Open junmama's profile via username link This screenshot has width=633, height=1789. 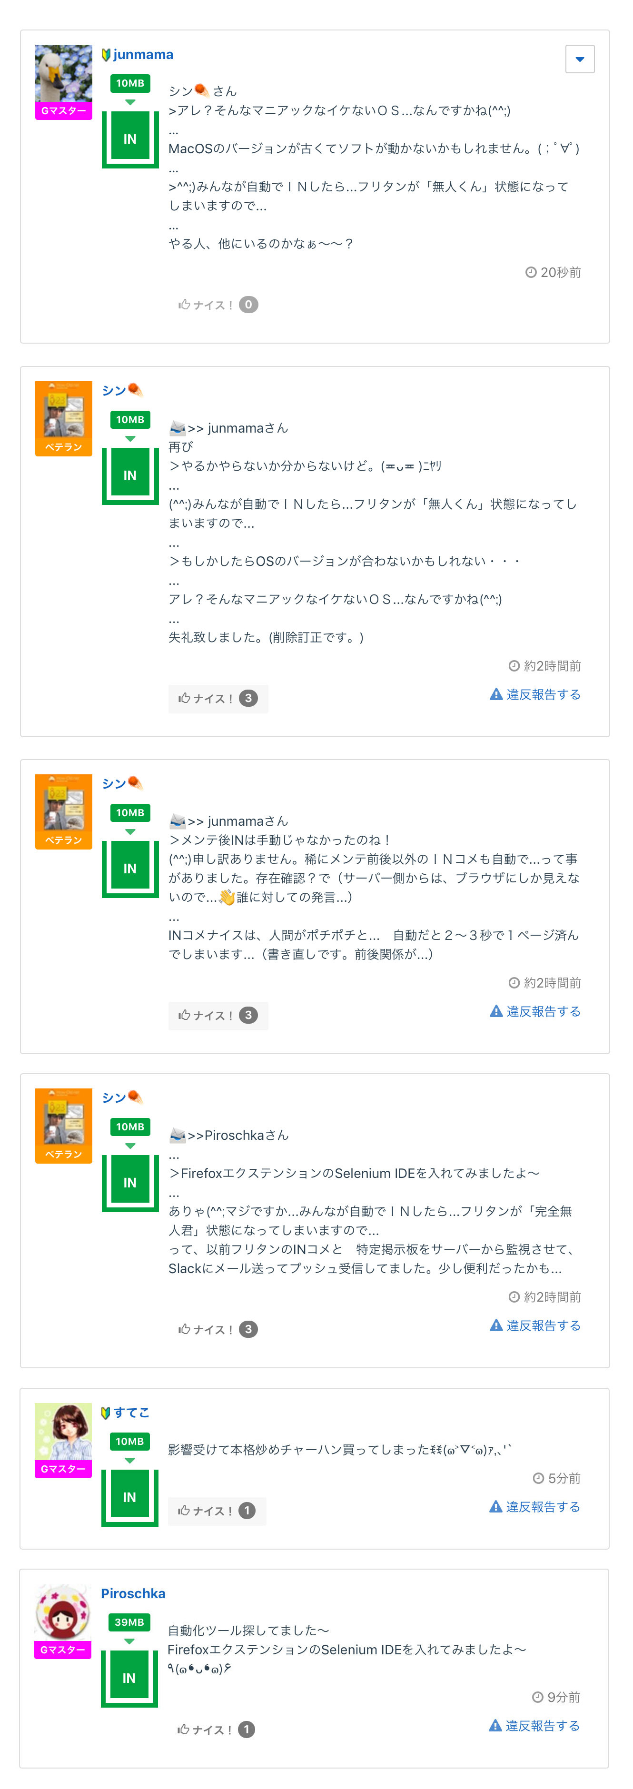(x=142, y=55)
